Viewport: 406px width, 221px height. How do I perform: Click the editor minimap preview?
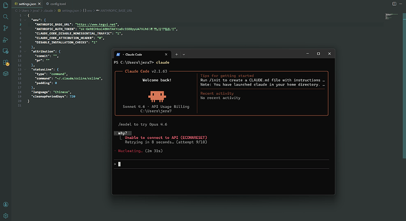[391, 16]
